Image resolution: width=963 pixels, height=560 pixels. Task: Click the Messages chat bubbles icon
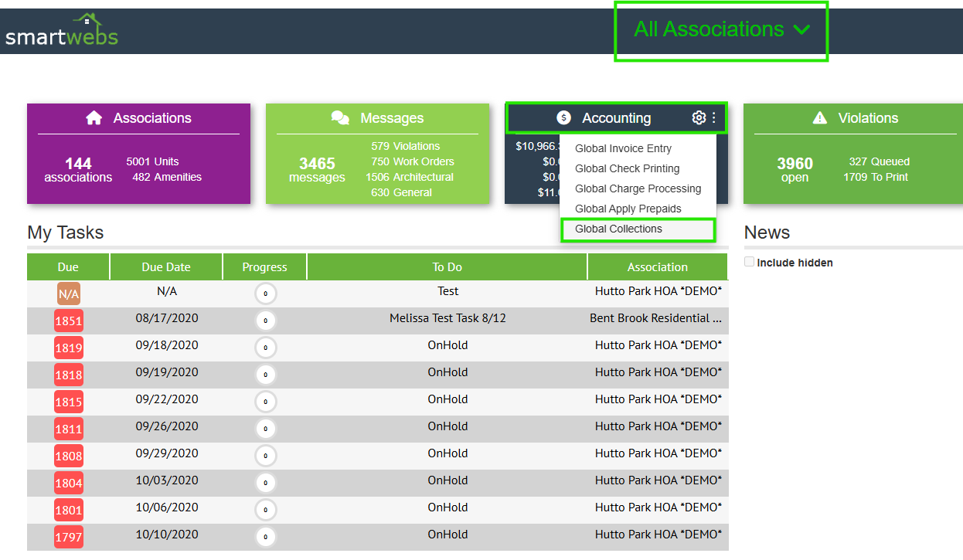tap(340, 118)
